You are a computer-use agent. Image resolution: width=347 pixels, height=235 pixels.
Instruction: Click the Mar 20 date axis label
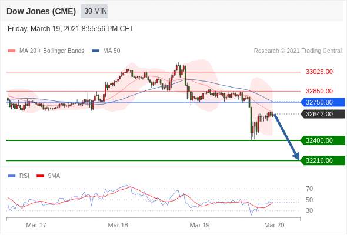point(274,225)
